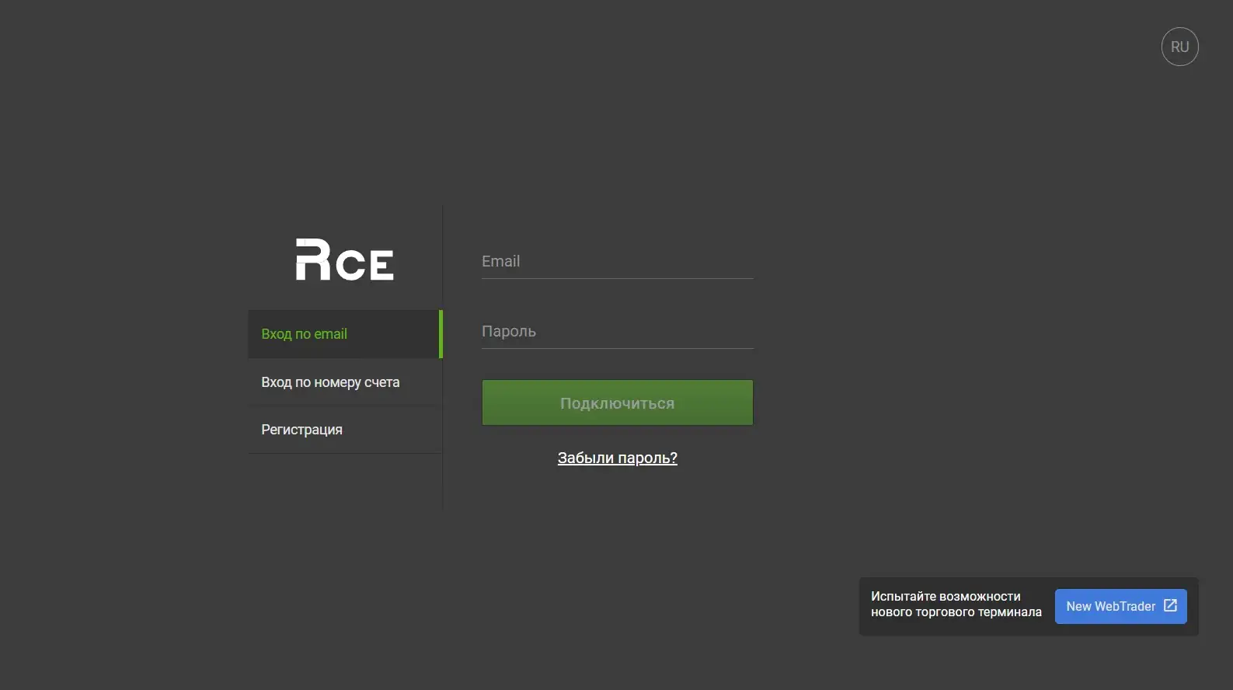Open the "Регистрация" tab
Screen dimensions: 1233x690
coord(345,430)
